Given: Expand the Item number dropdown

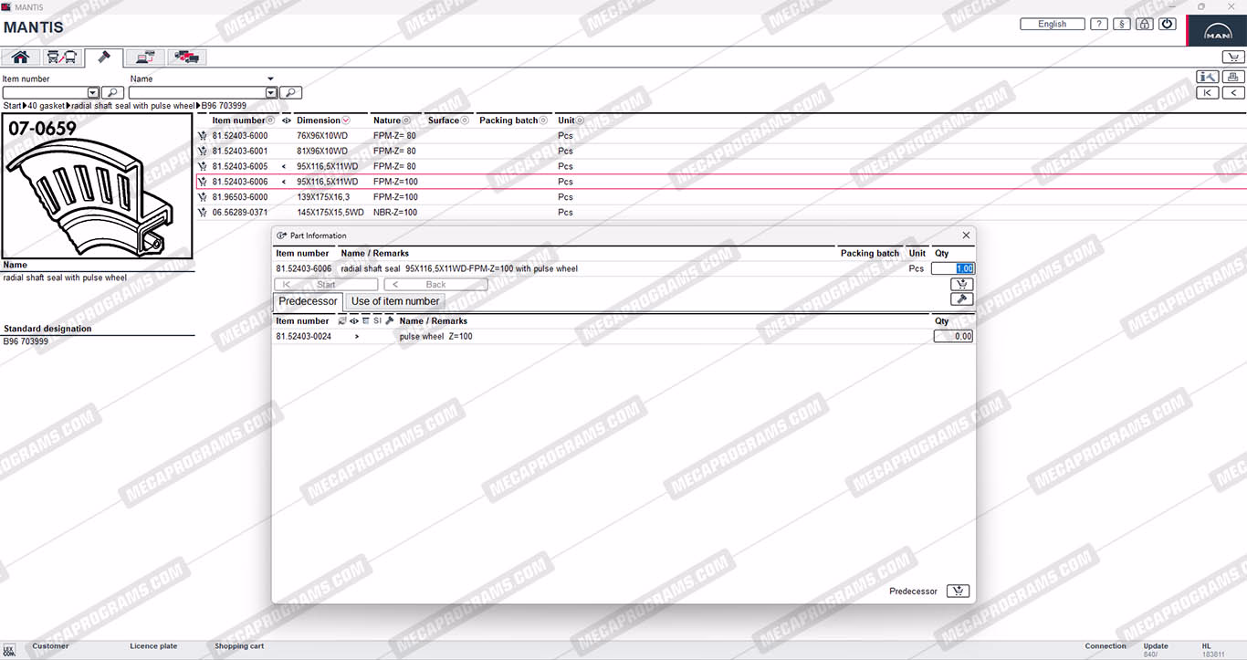Looking at the screenshot, I should coord(93,92).
